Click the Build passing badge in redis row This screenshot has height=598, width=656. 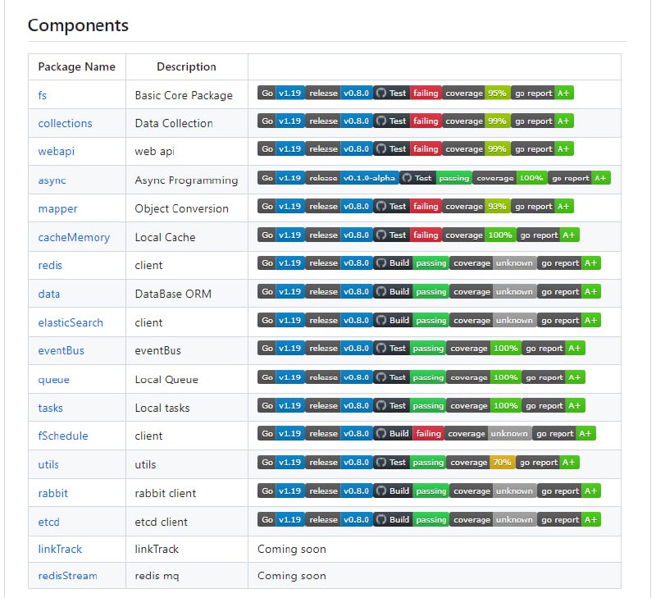[x=412, y=263]
